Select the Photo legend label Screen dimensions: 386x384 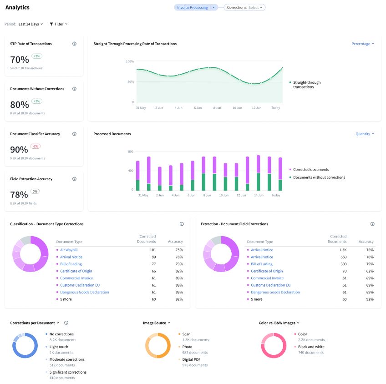tap(187, 347)
